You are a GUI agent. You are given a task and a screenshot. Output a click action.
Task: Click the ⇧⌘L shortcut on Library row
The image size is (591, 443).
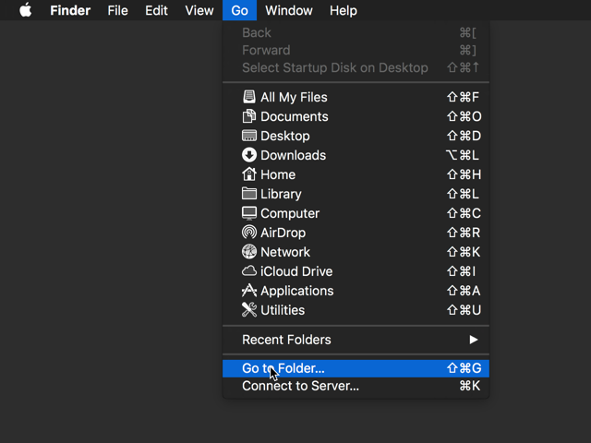(x=463, y=194)
